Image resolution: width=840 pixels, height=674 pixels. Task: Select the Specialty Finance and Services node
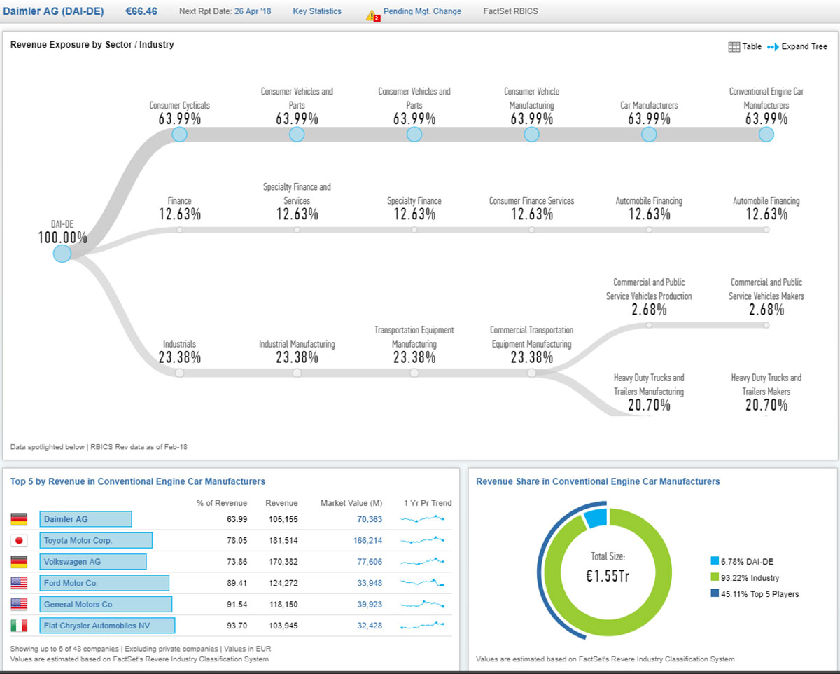(x=297, y=229)
